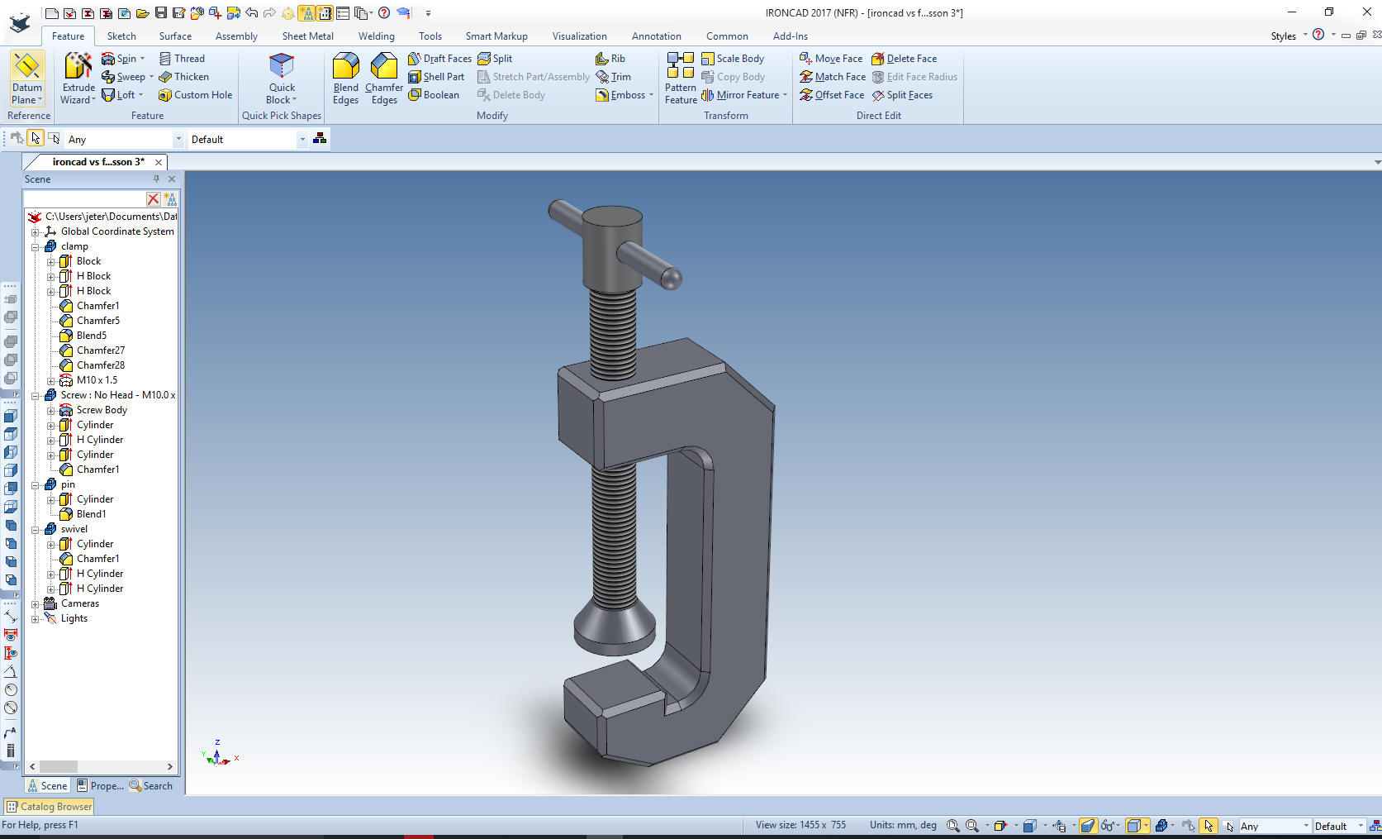Select the Trim tool

(614, 77)
